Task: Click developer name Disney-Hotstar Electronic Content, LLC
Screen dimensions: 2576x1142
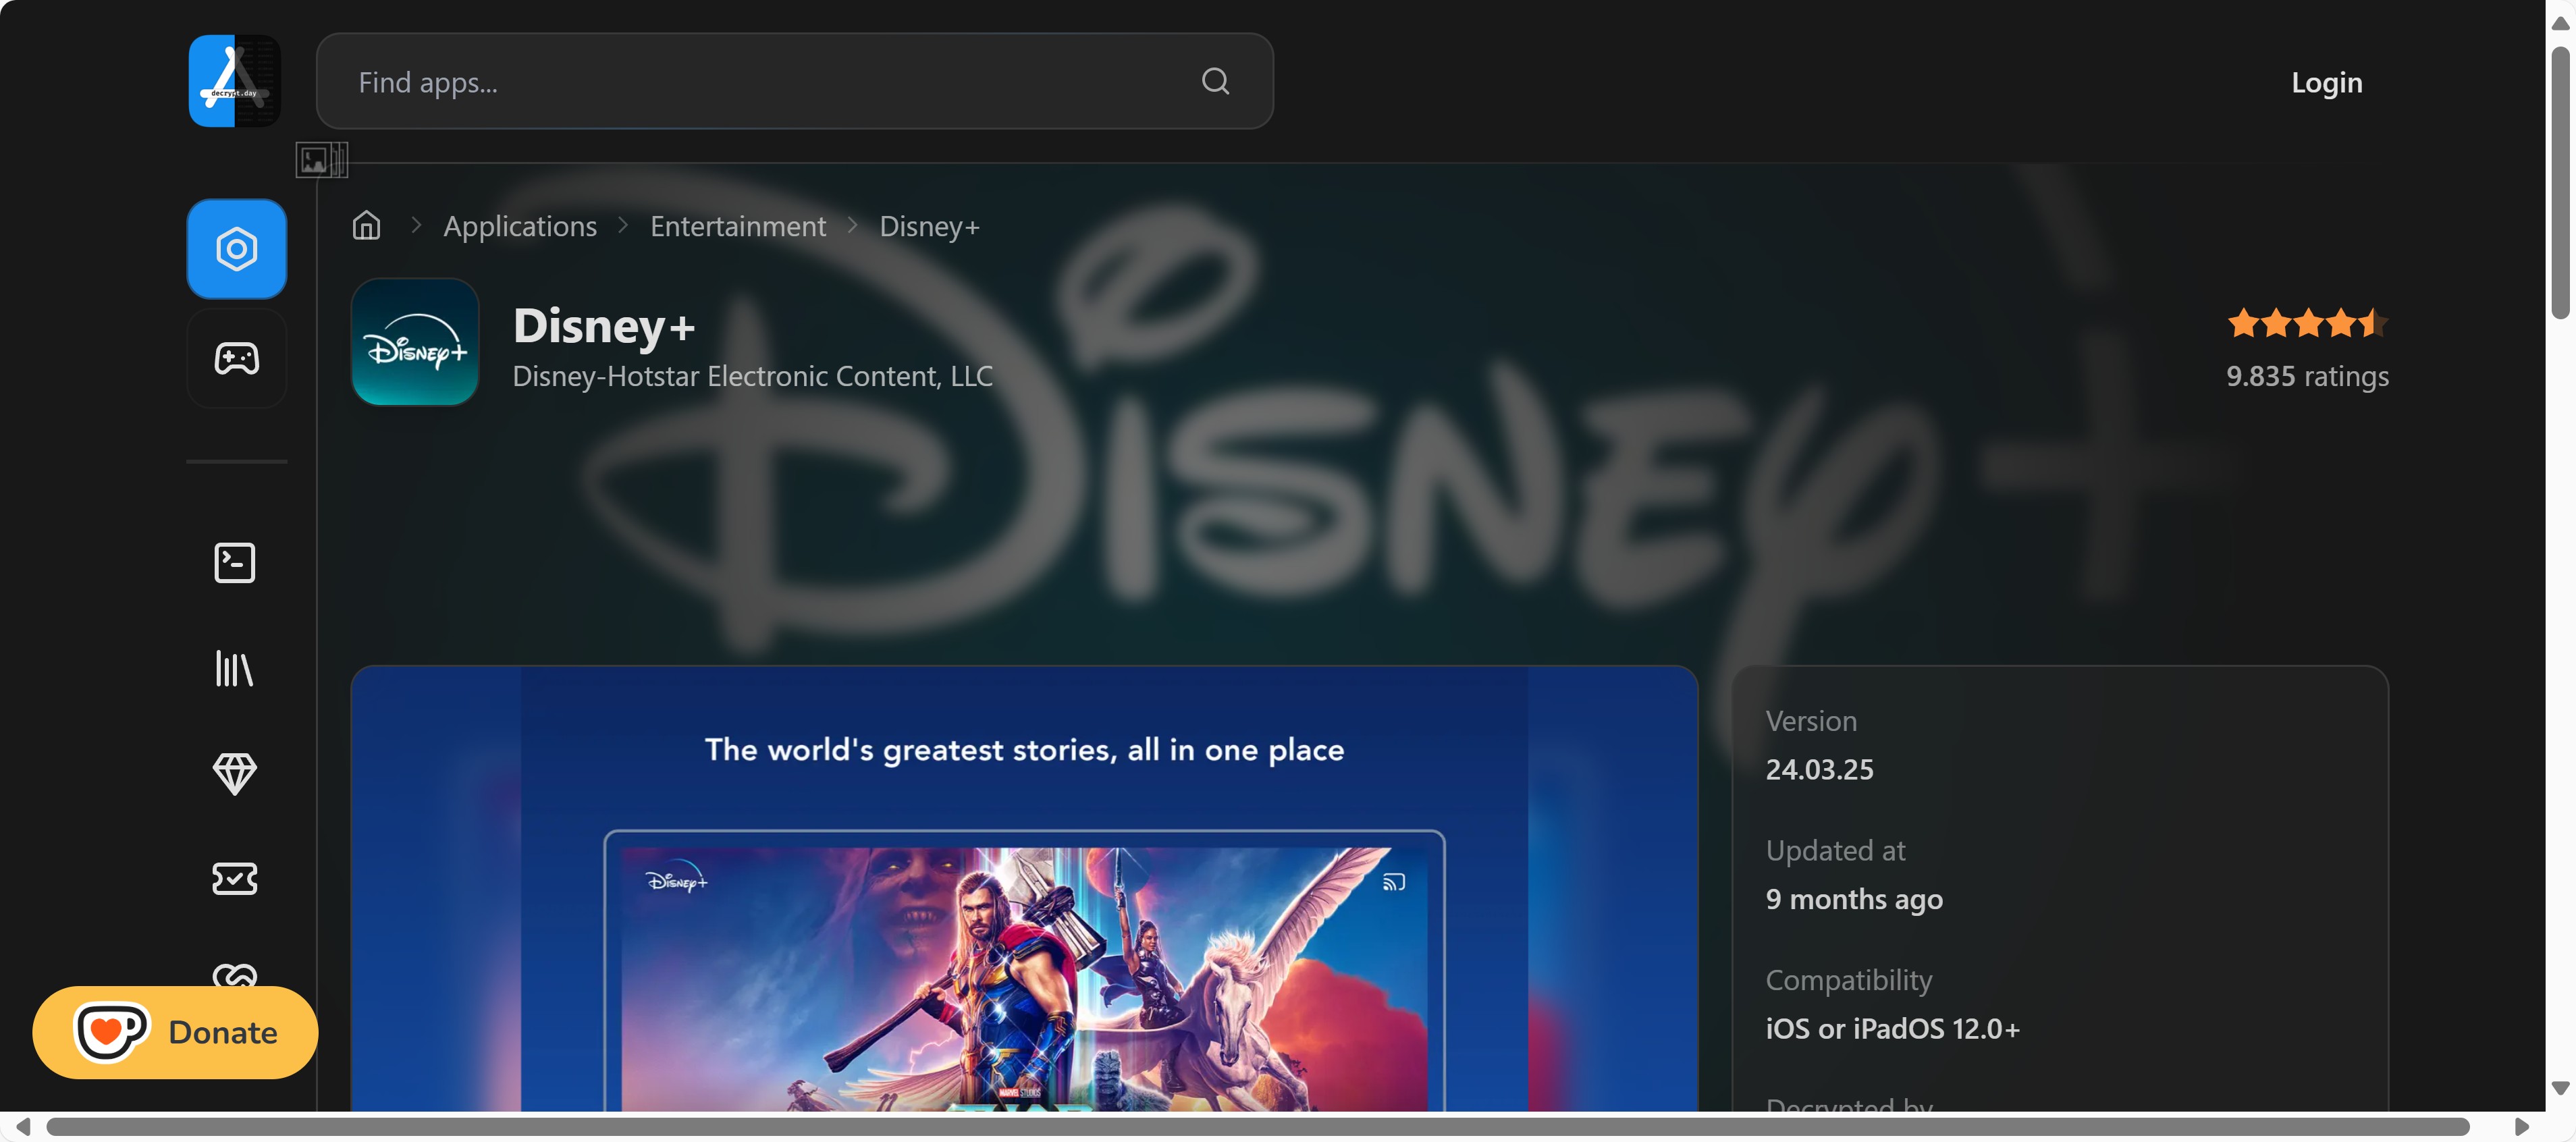Action: [x=752, y=376]
